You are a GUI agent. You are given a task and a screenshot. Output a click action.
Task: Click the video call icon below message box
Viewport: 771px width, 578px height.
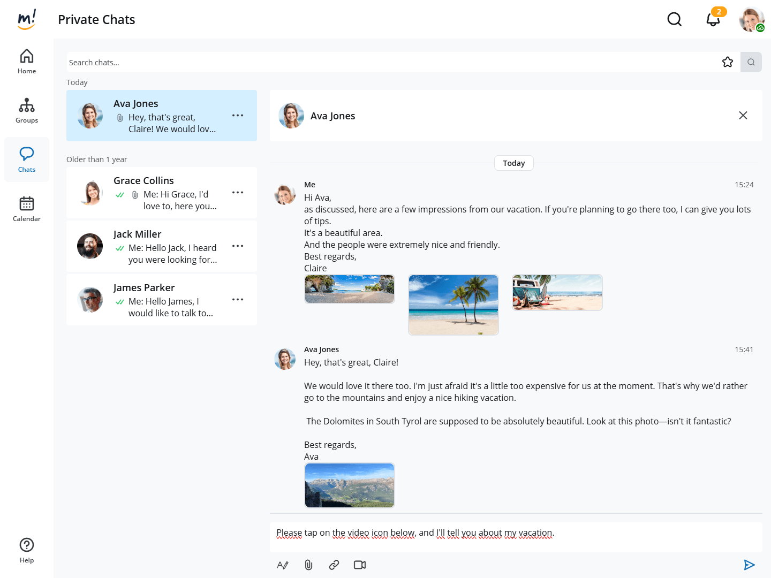(360, 565)
